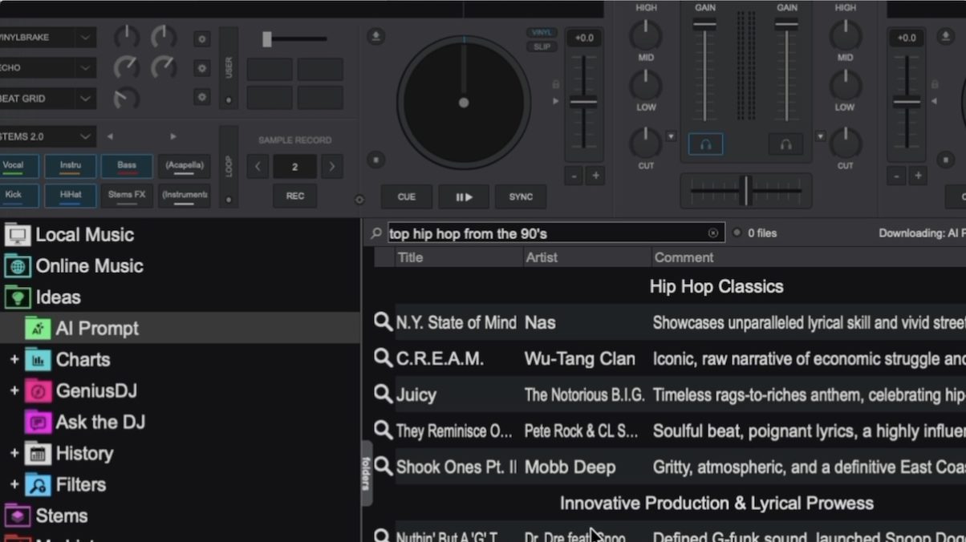
Task: Expand the Charts folder tree
Action: (x=14, y=360)
